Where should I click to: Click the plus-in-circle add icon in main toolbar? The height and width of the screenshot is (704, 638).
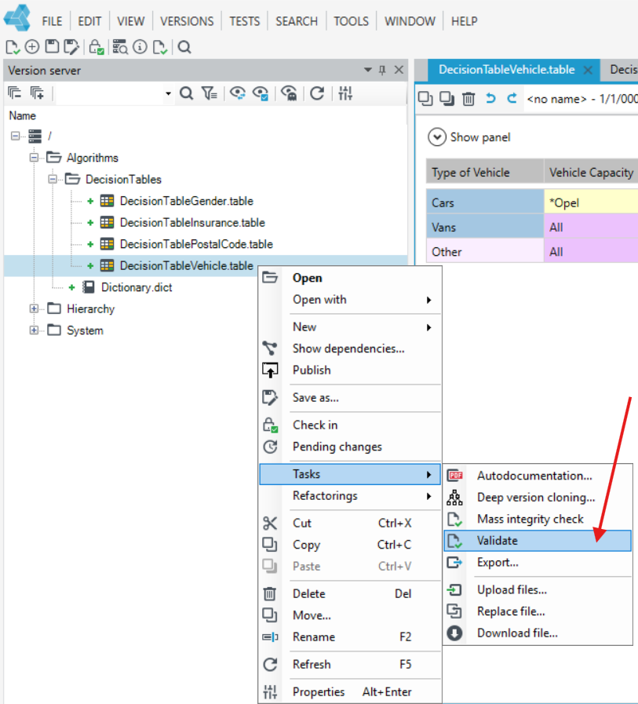pyautogui.click(x=32, y=47)
